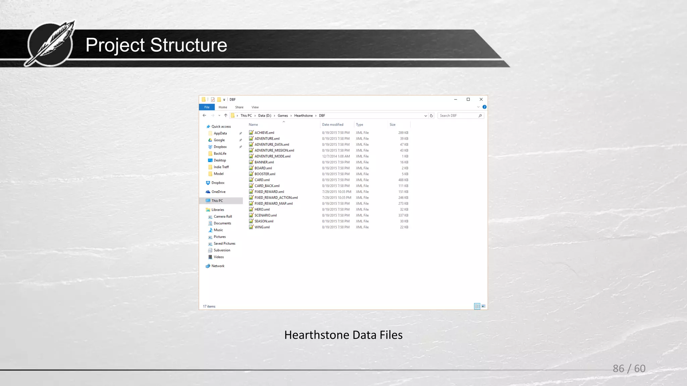Select the WING.xml file icon
This screenshot has height=386, width=687.
(x=251, y=227)
